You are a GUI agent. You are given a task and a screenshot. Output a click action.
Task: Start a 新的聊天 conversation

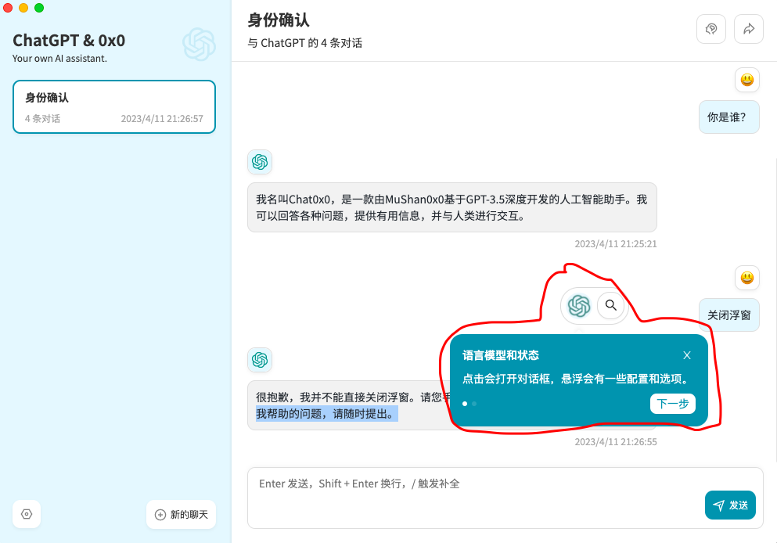pos(181,515)
